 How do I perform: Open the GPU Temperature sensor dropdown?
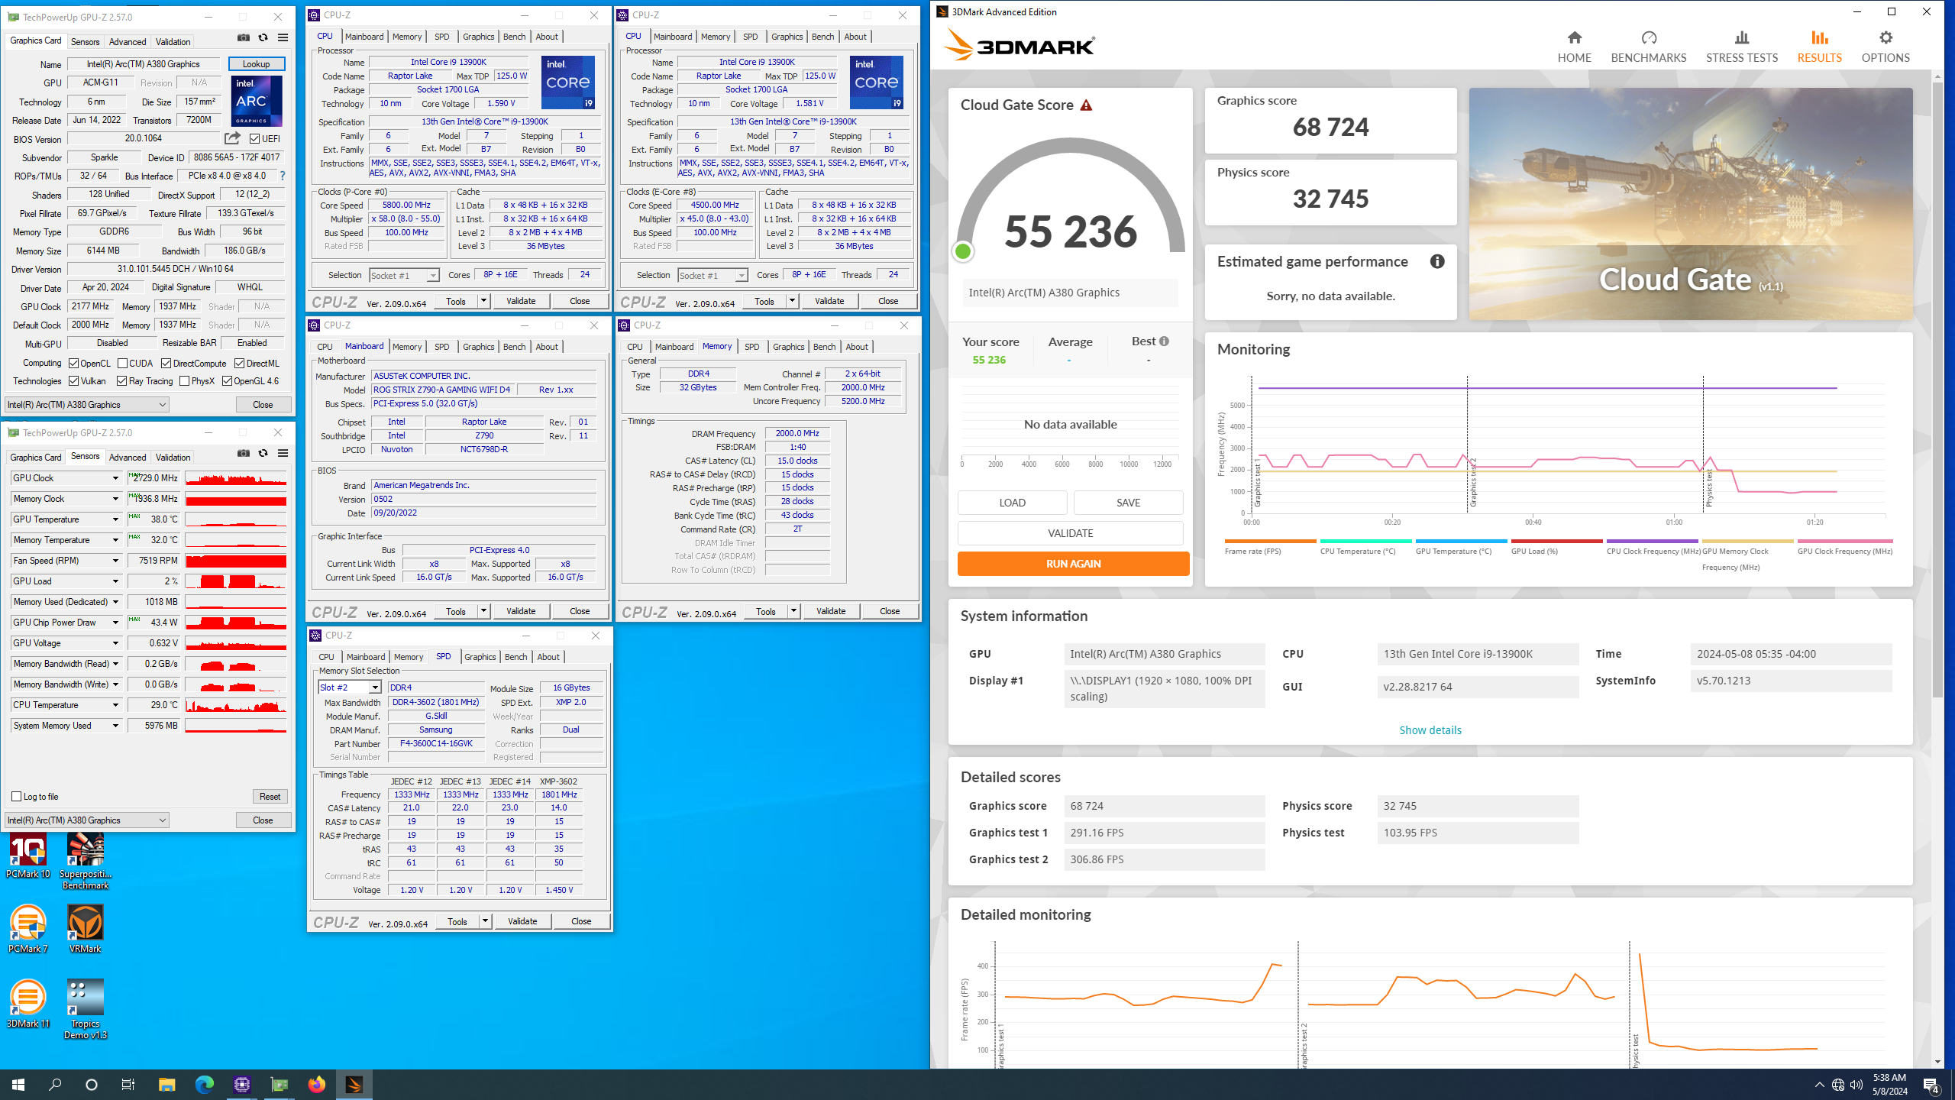tap(115, 519)
